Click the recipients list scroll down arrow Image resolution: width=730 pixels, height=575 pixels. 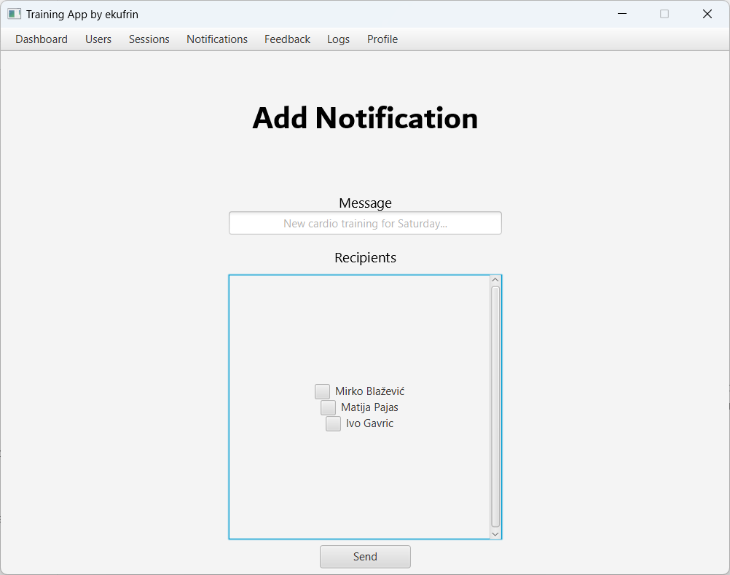coord(495,534)
